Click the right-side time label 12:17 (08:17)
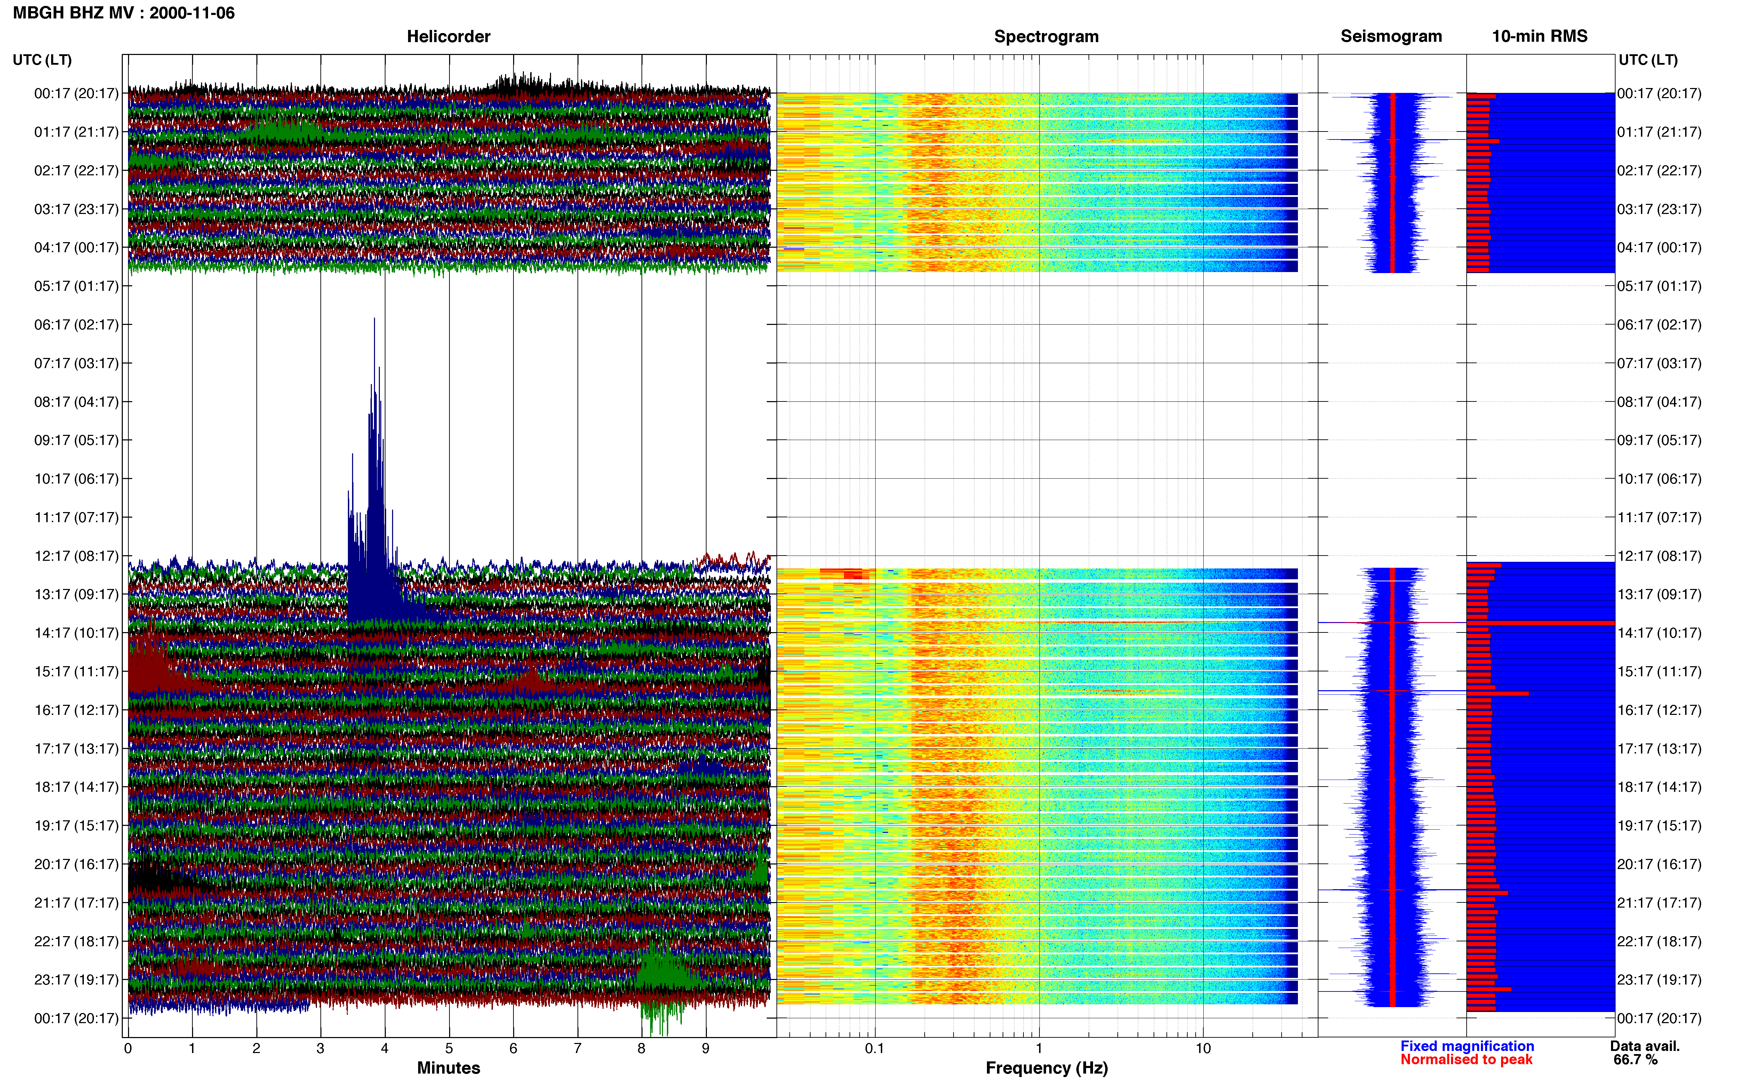This screenshot has width=1746, height=1092. [1659, 556]
